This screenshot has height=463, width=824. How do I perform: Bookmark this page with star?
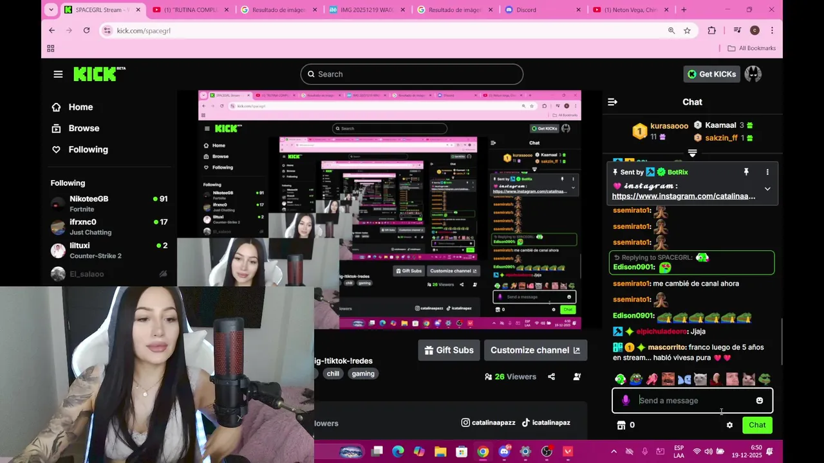pyautogui.click(x=687, y=31)
